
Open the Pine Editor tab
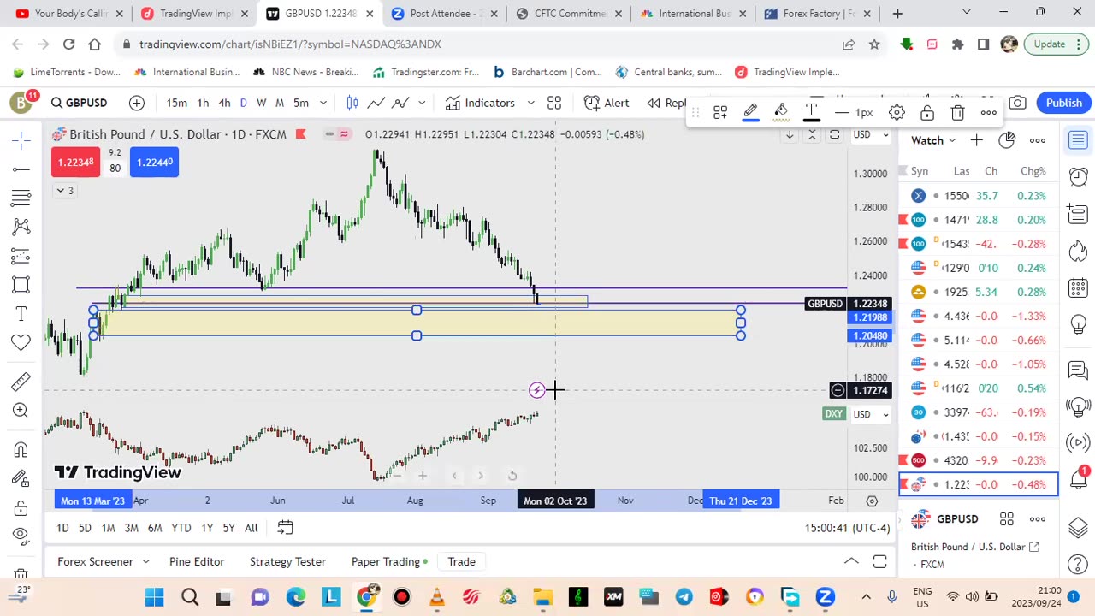click(x=197, y=562)
